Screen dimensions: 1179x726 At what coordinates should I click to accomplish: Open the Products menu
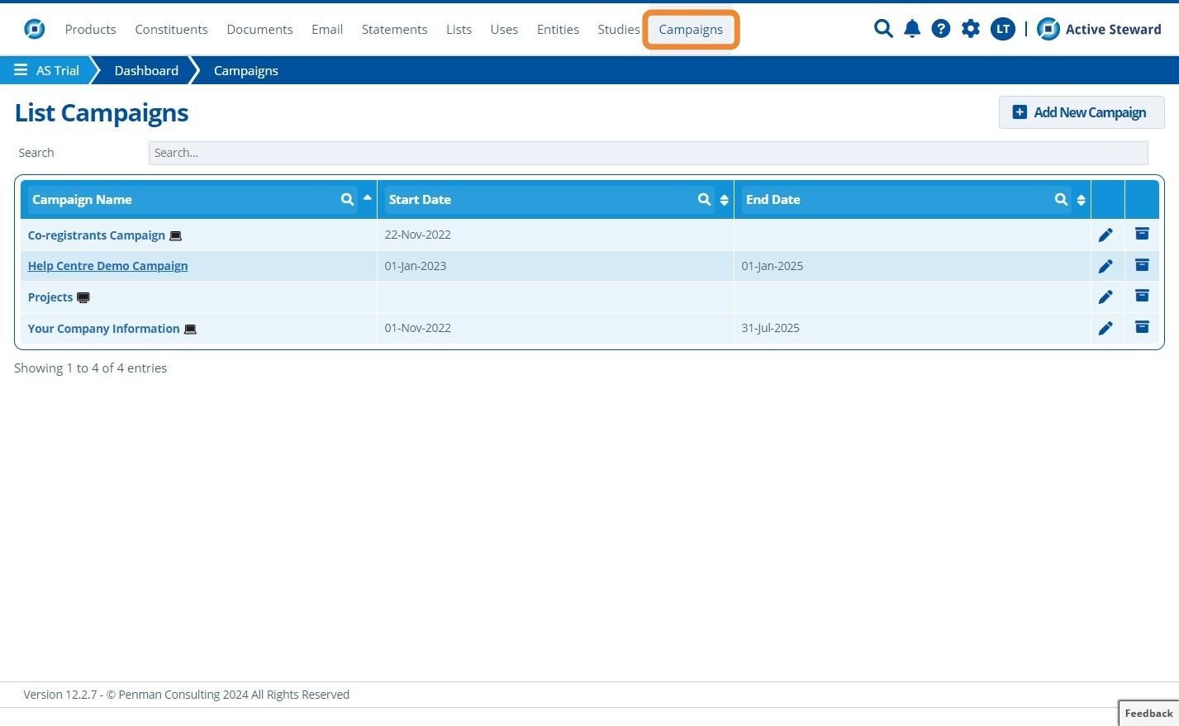(x=90, y=29)
